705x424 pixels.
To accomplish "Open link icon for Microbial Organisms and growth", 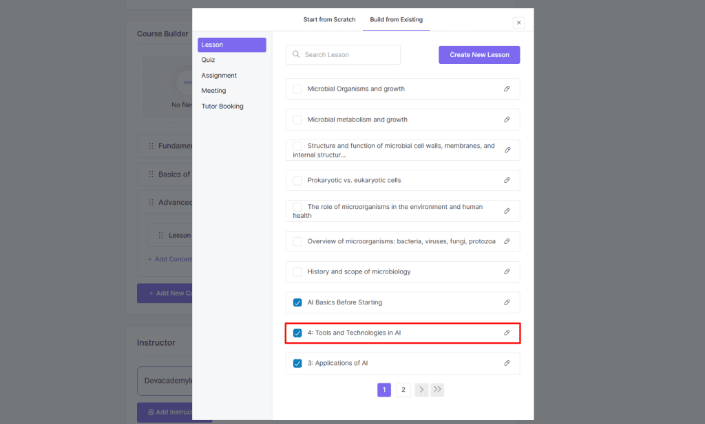I will tap(507, 89).
